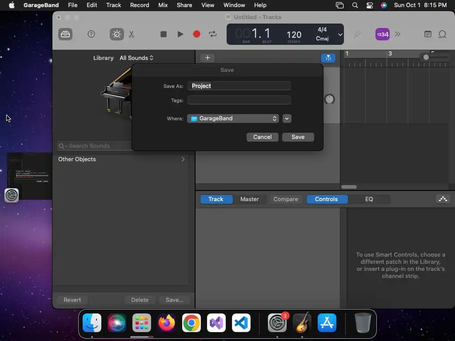This screenshot has height=341, width=455.
Task: Adjust the horizontal zoom slider
Action: point(426,57)
